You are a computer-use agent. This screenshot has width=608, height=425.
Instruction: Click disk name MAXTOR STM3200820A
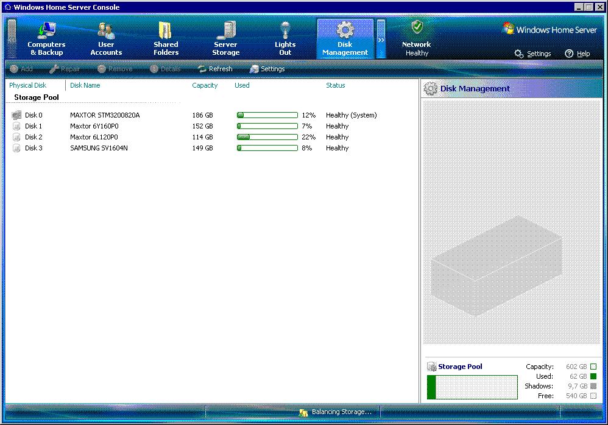[105, 115]
